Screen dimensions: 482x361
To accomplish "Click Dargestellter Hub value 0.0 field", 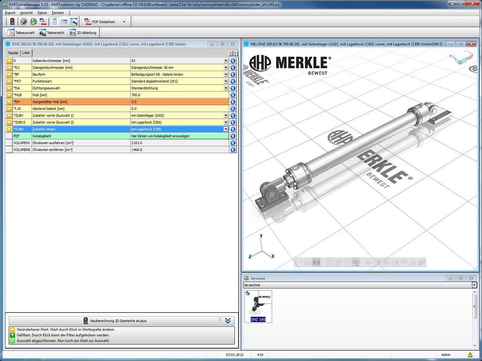I will [x=179, y=102].
